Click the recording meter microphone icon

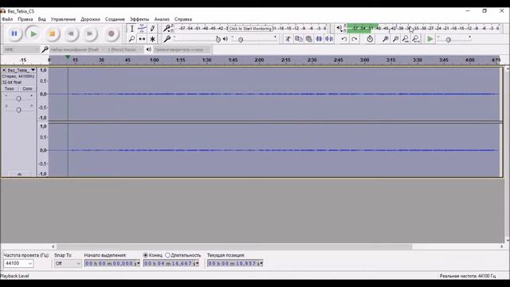coord(167,29)
